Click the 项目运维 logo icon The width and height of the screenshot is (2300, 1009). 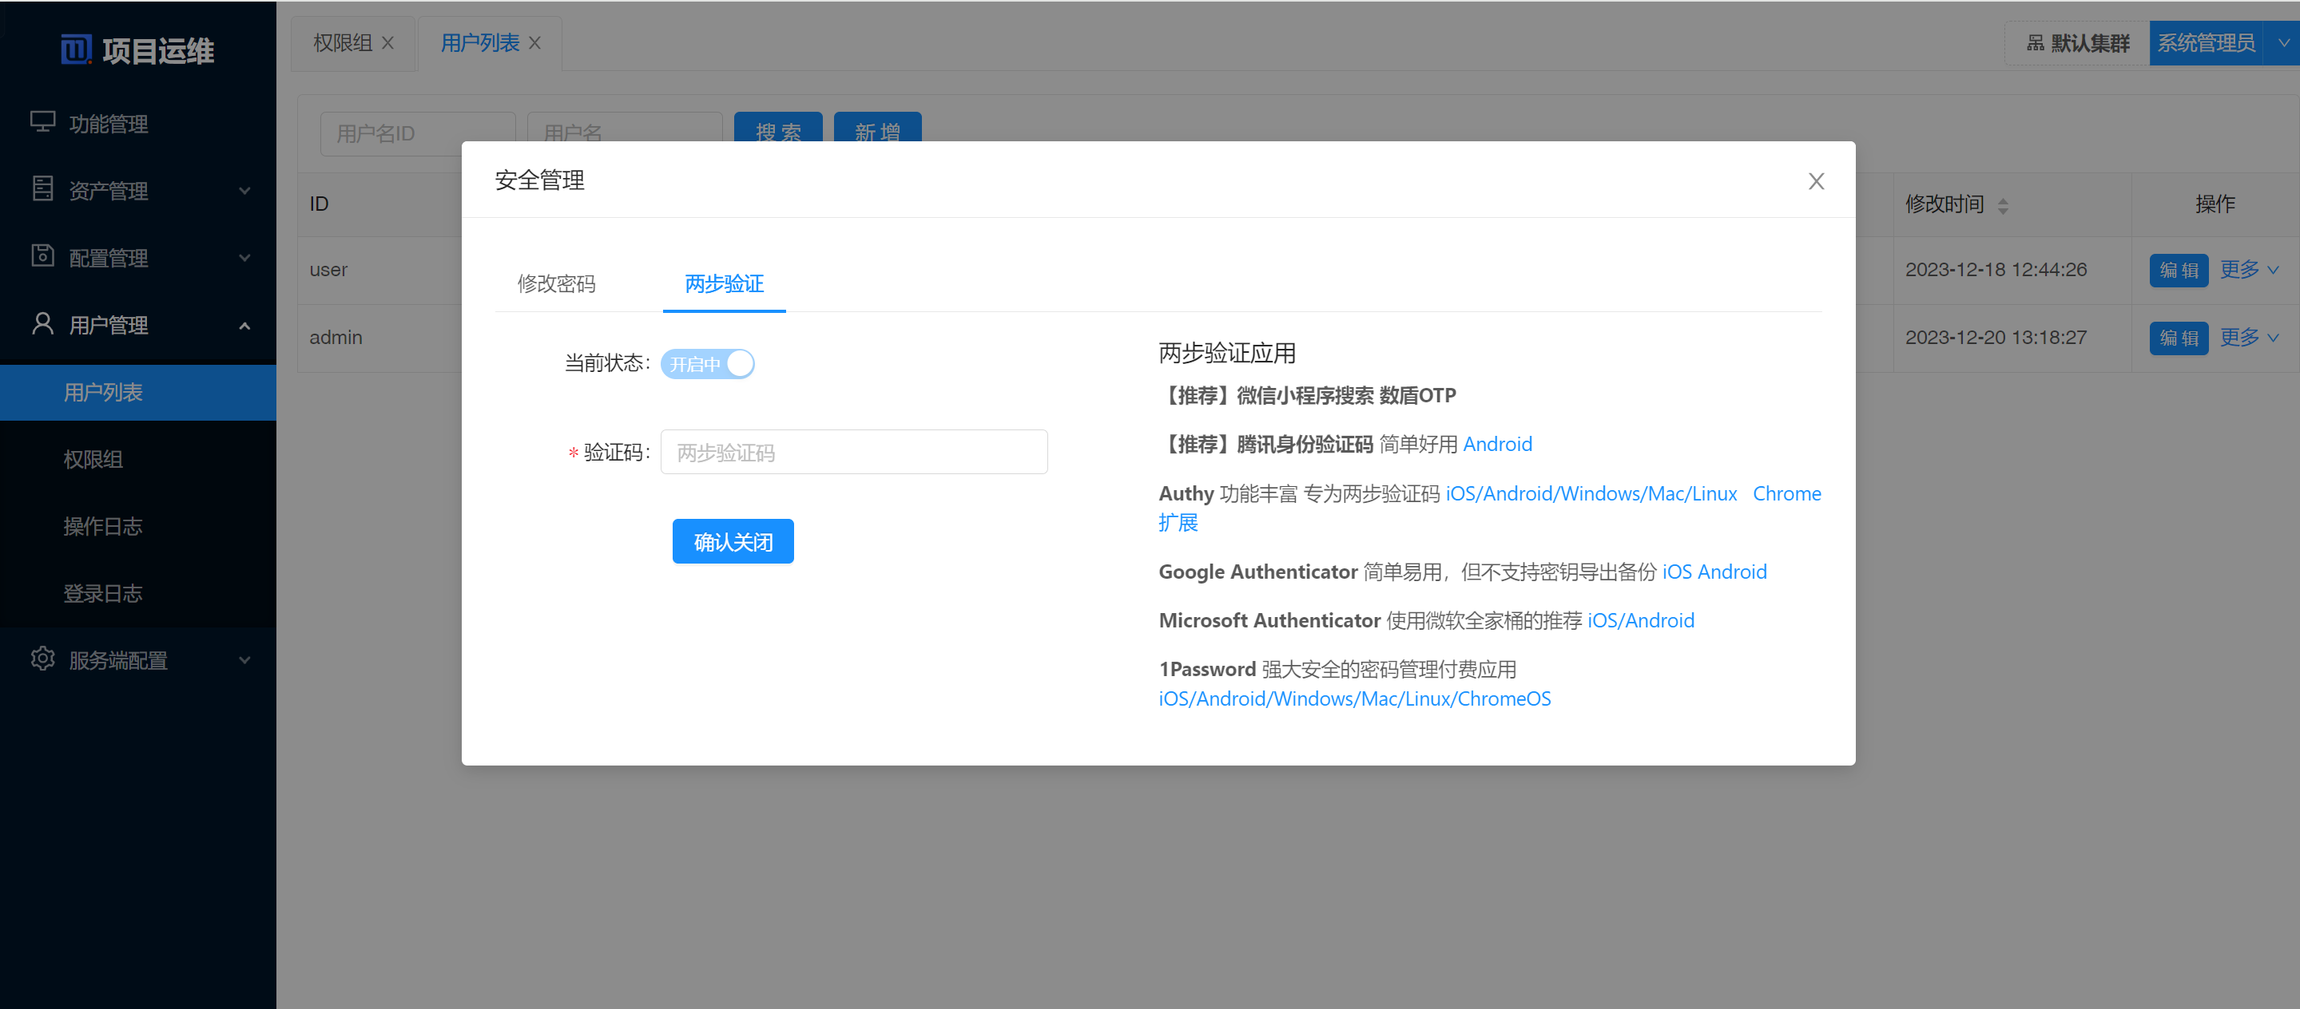(x=76, y=49)
